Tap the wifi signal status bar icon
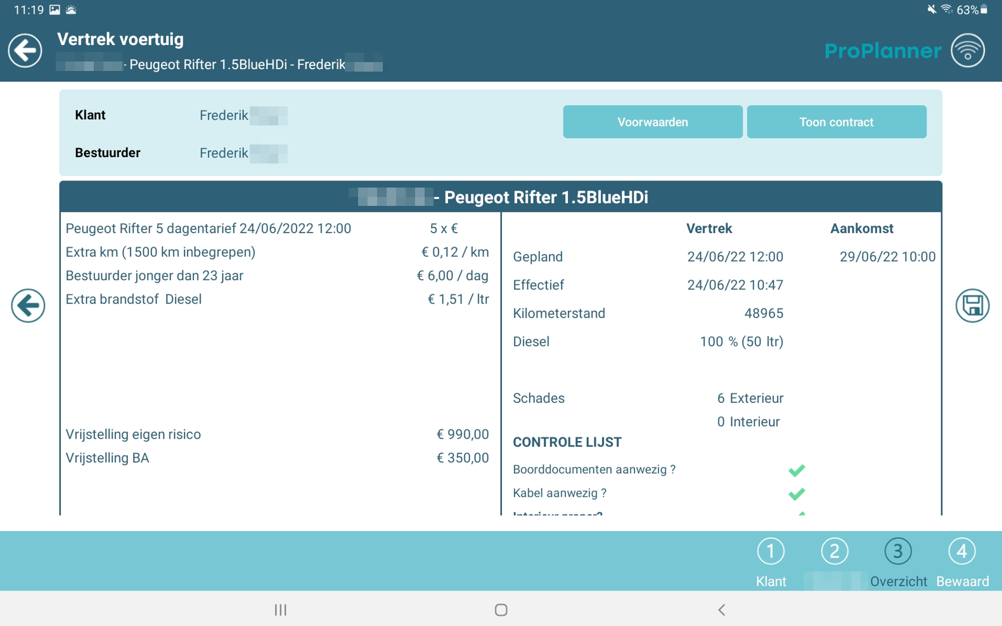This screenshot has width=1002, height=626. (946, 10)
